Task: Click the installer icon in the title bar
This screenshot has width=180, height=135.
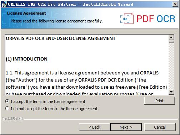Action: pos(4,4)
